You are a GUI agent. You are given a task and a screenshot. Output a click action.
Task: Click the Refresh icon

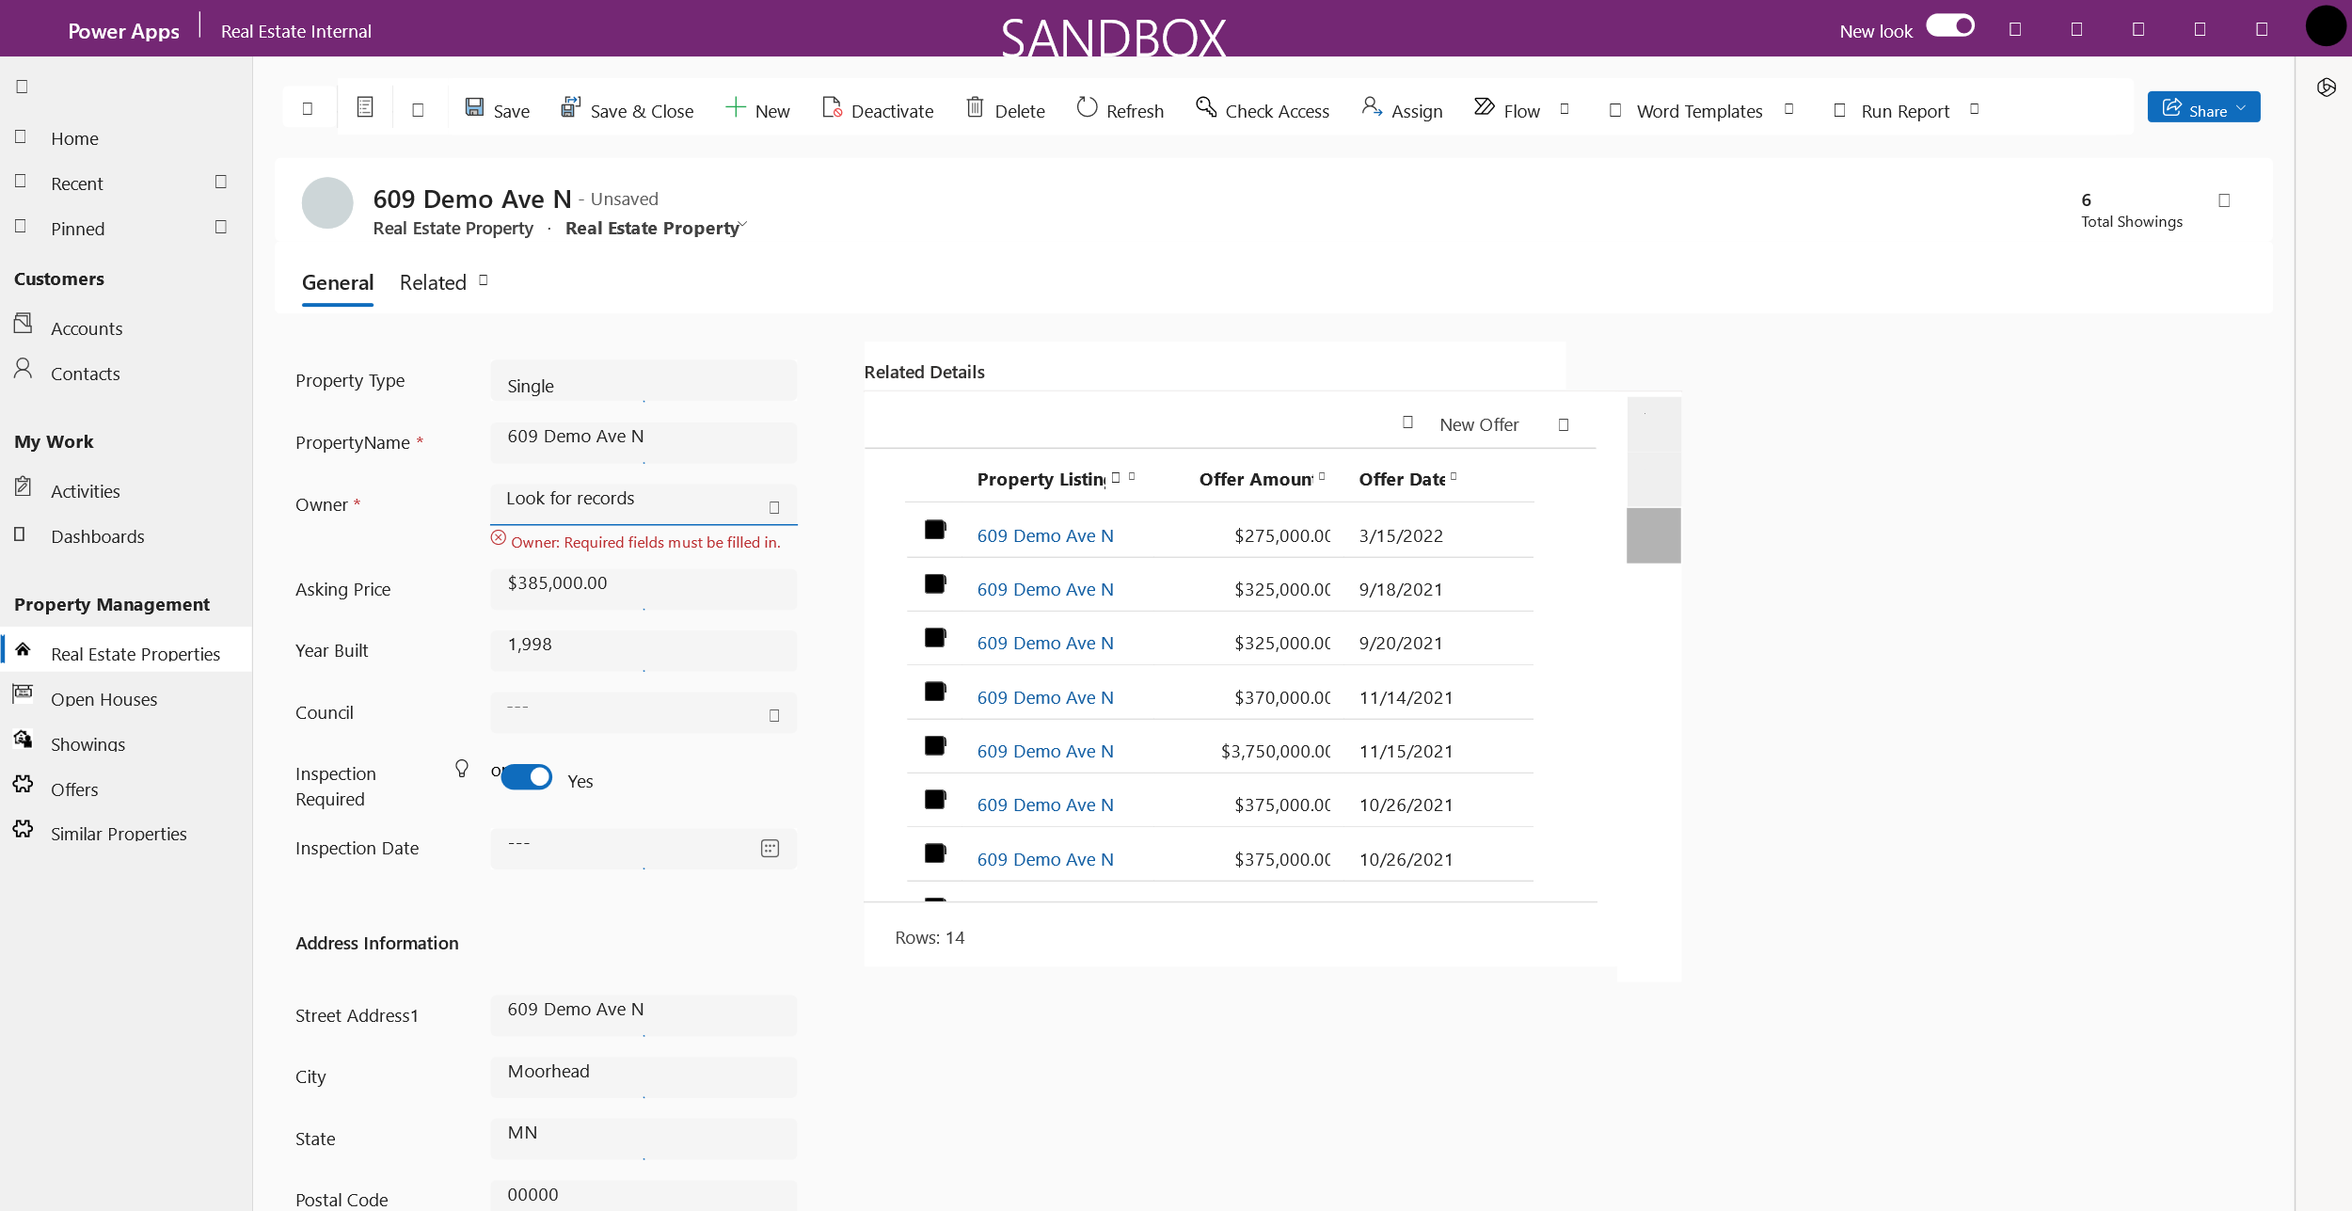[x=1087, y=108]
